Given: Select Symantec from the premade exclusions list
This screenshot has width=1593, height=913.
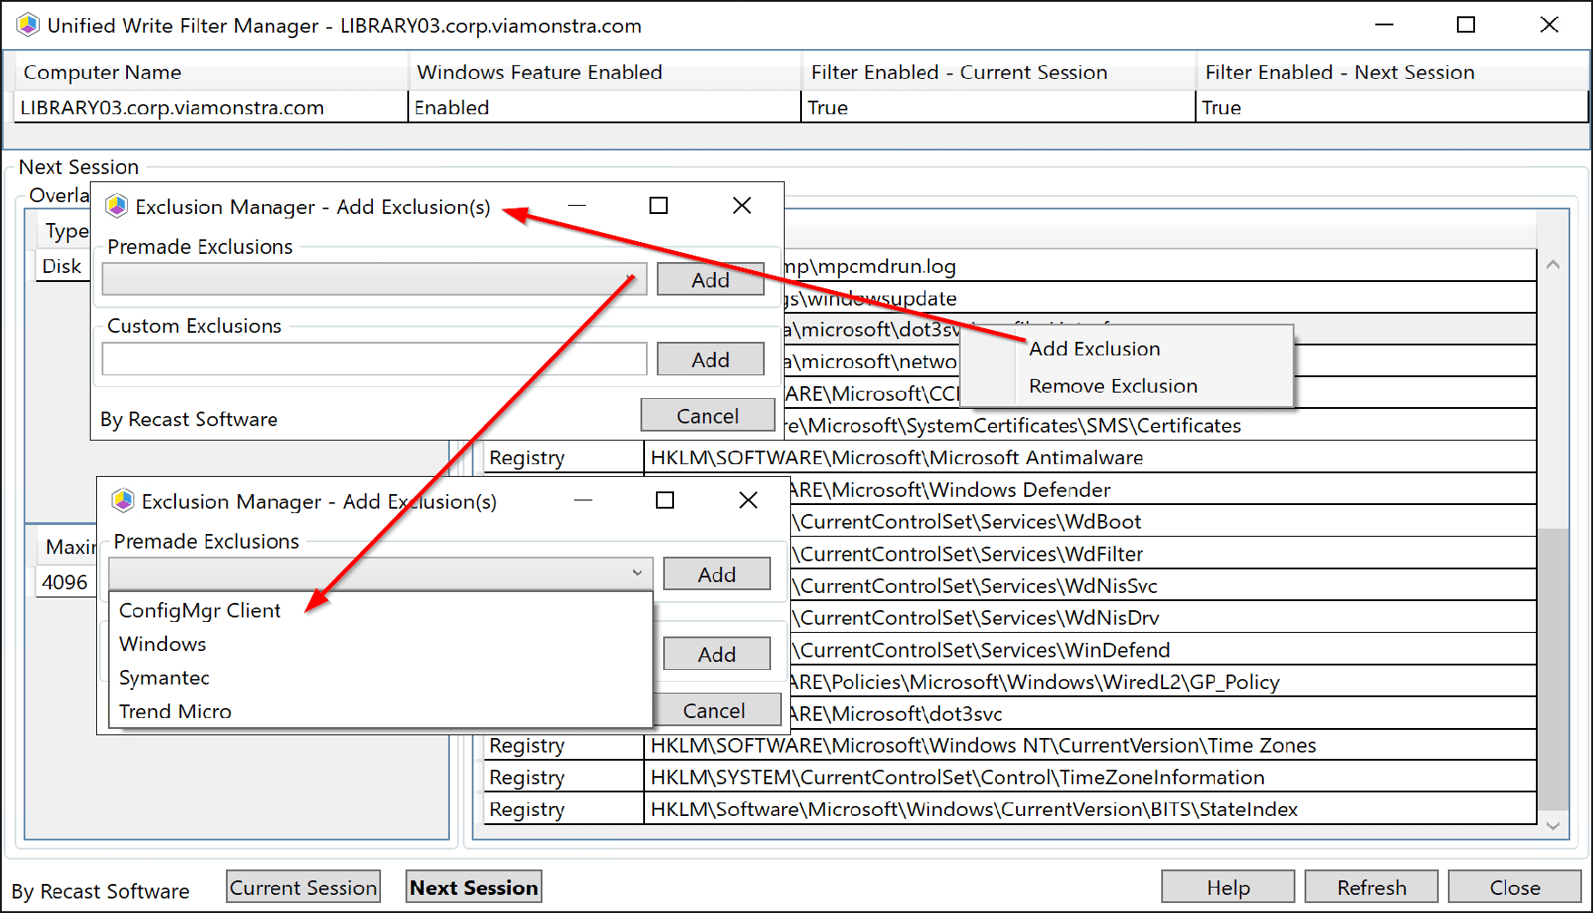Looking at the screenshot, I should tap(164, 677).
